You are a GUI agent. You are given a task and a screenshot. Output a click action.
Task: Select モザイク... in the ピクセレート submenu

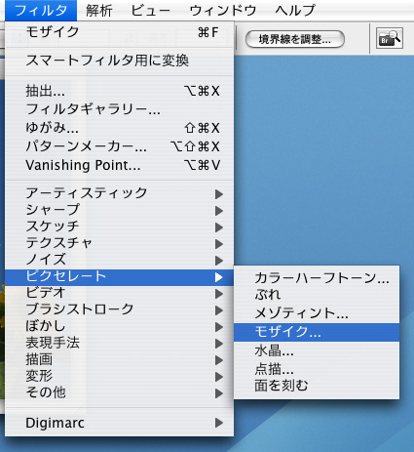(x=317, y=332)
